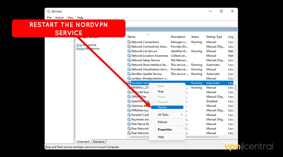Click the Disabled startup type cell
Image resolution: width=283 pixels, height=157 pixels.
click(212, 101)
